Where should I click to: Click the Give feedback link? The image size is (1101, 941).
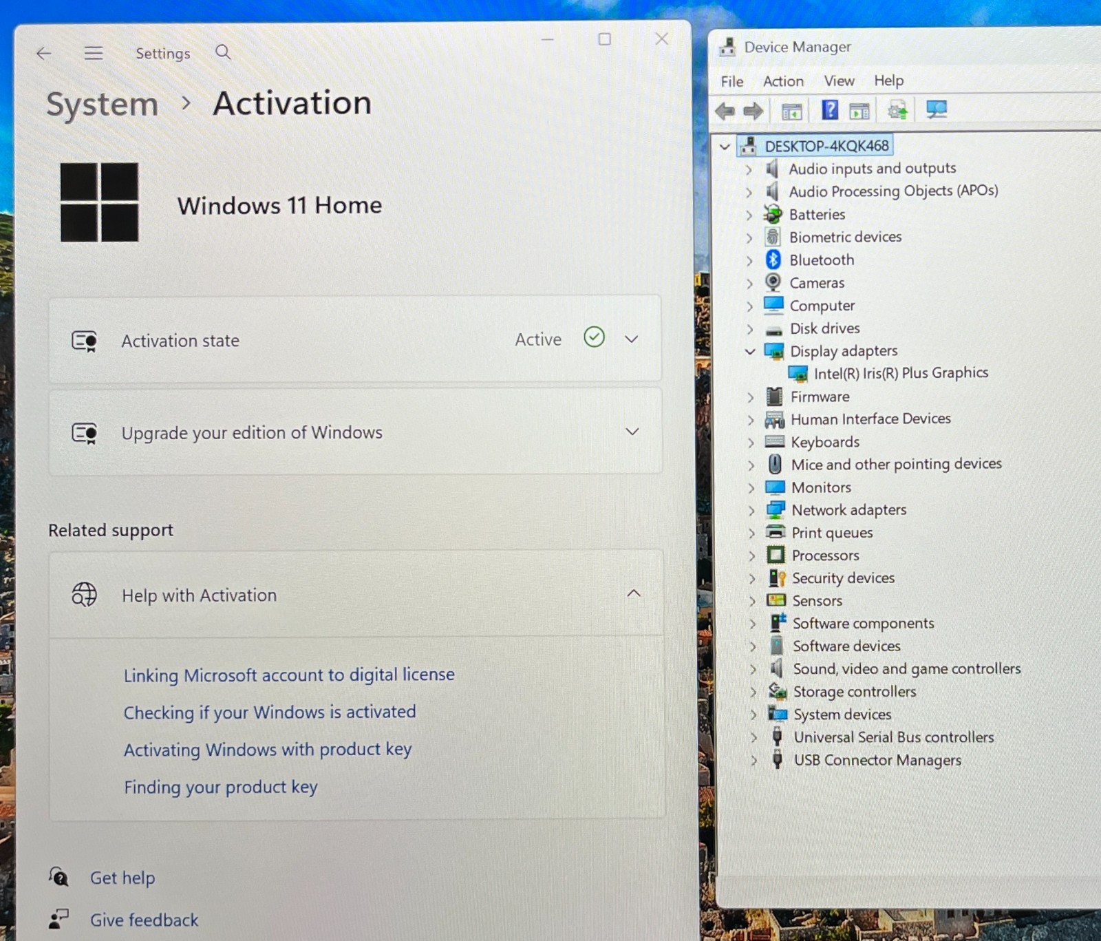click(x=145, y=920)
